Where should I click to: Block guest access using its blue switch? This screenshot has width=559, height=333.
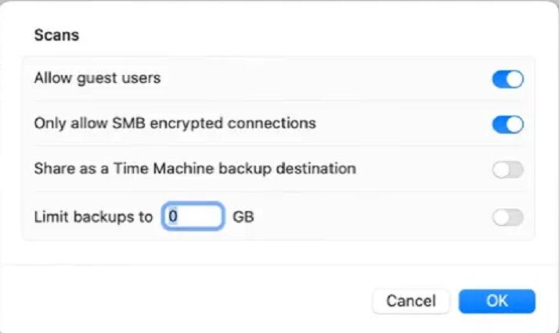coord(507,79)
